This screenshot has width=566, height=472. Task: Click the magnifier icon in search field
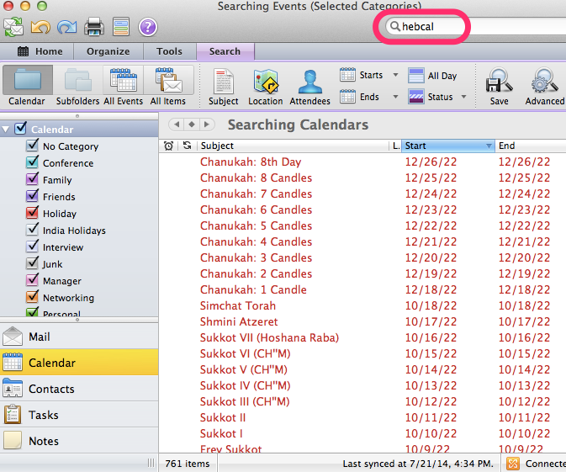click(x=395, y=26)
